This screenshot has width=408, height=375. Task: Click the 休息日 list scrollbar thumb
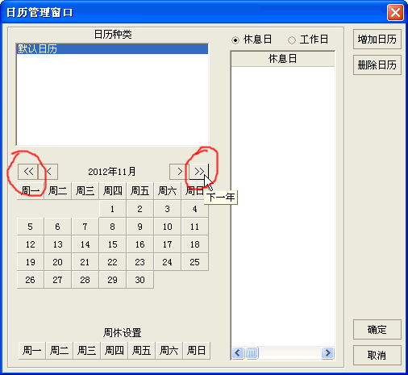click(252, 352)
